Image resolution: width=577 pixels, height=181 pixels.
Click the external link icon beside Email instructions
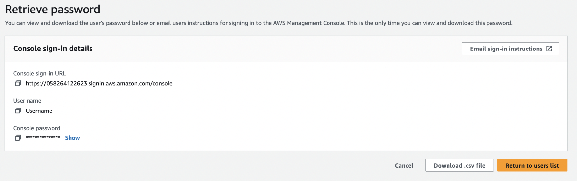coord(549,49)
